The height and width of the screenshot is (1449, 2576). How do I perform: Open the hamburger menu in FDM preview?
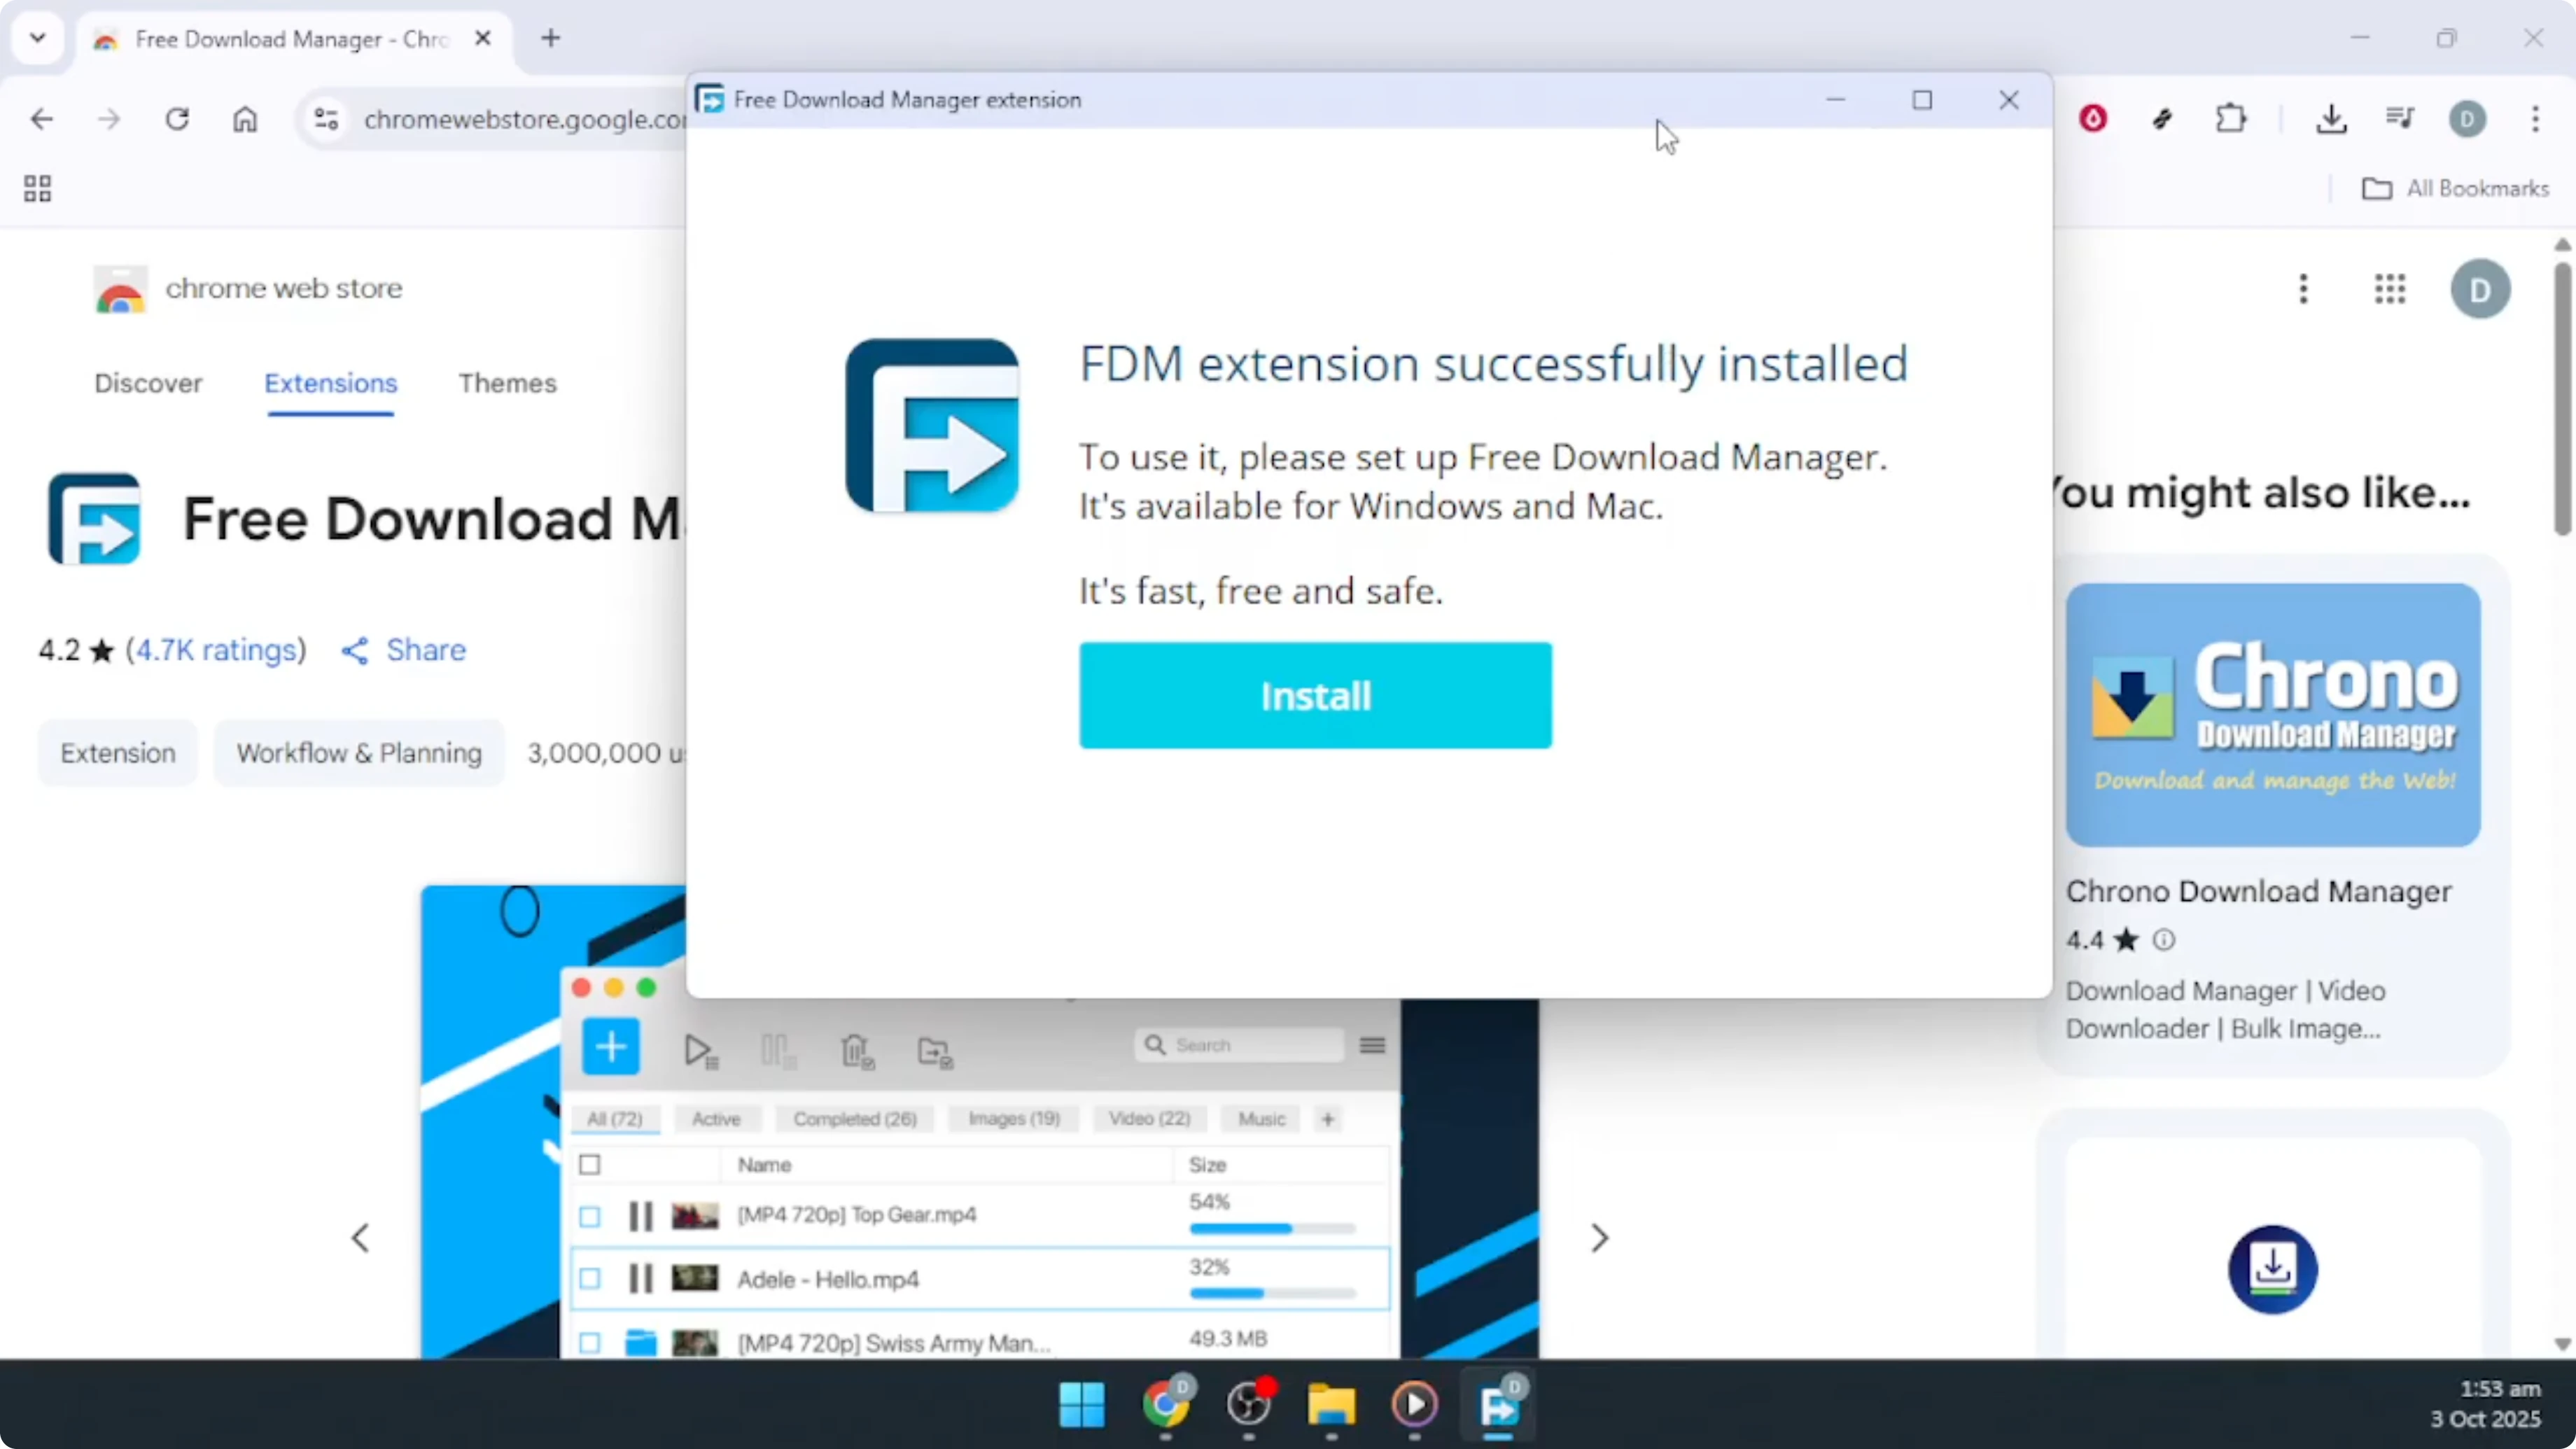coord(1372,1045)
